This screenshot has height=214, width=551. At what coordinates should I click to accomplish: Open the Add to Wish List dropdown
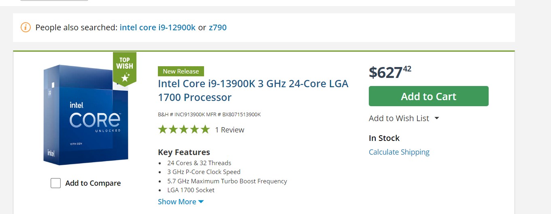tap(437, 118)
